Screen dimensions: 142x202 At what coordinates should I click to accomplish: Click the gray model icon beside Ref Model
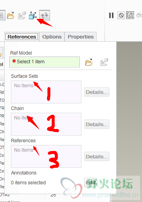[x=104, y=62]
